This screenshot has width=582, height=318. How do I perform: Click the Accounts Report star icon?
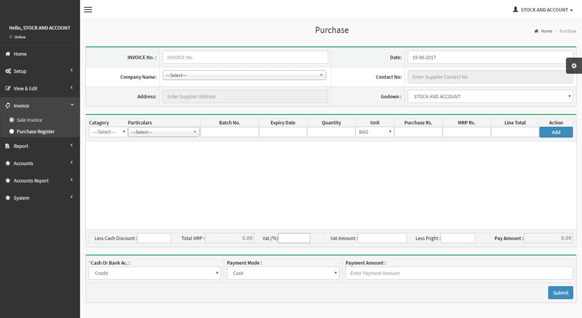pyautogui.click(x=8, y=180)
